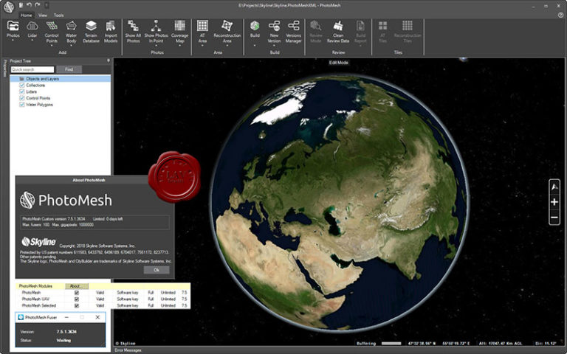Open the Tools ribbon tab
Viewport: 567px width, 354px height.
point(59,15)
